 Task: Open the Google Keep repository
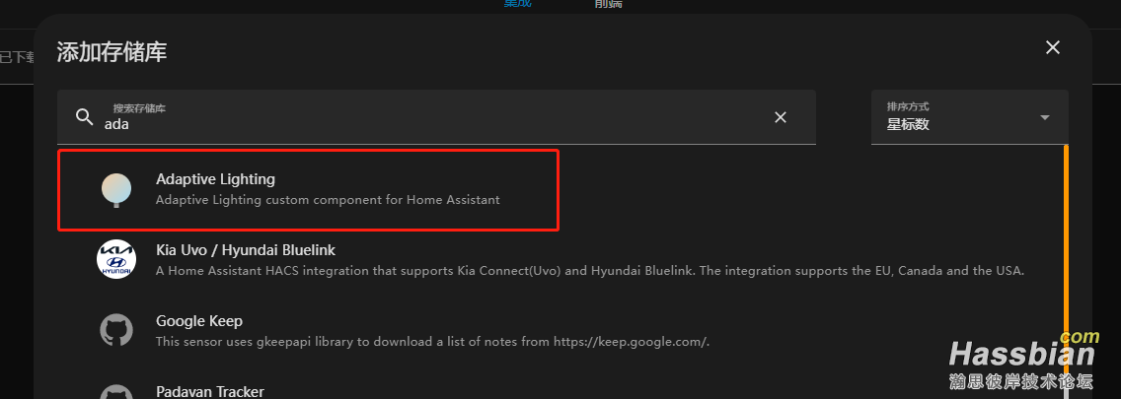click(560, 330)
